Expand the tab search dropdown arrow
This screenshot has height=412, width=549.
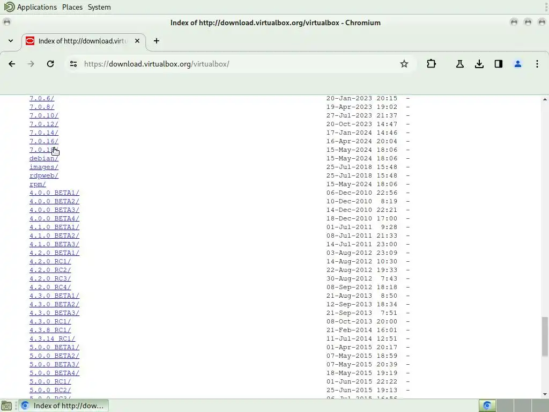[x=11, y=41]
